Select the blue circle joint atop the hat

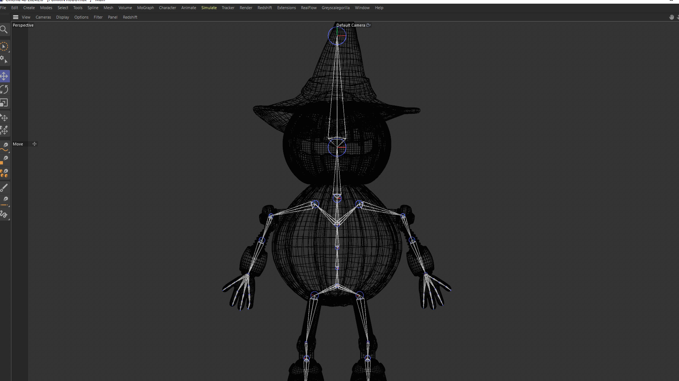click(337, 36)
